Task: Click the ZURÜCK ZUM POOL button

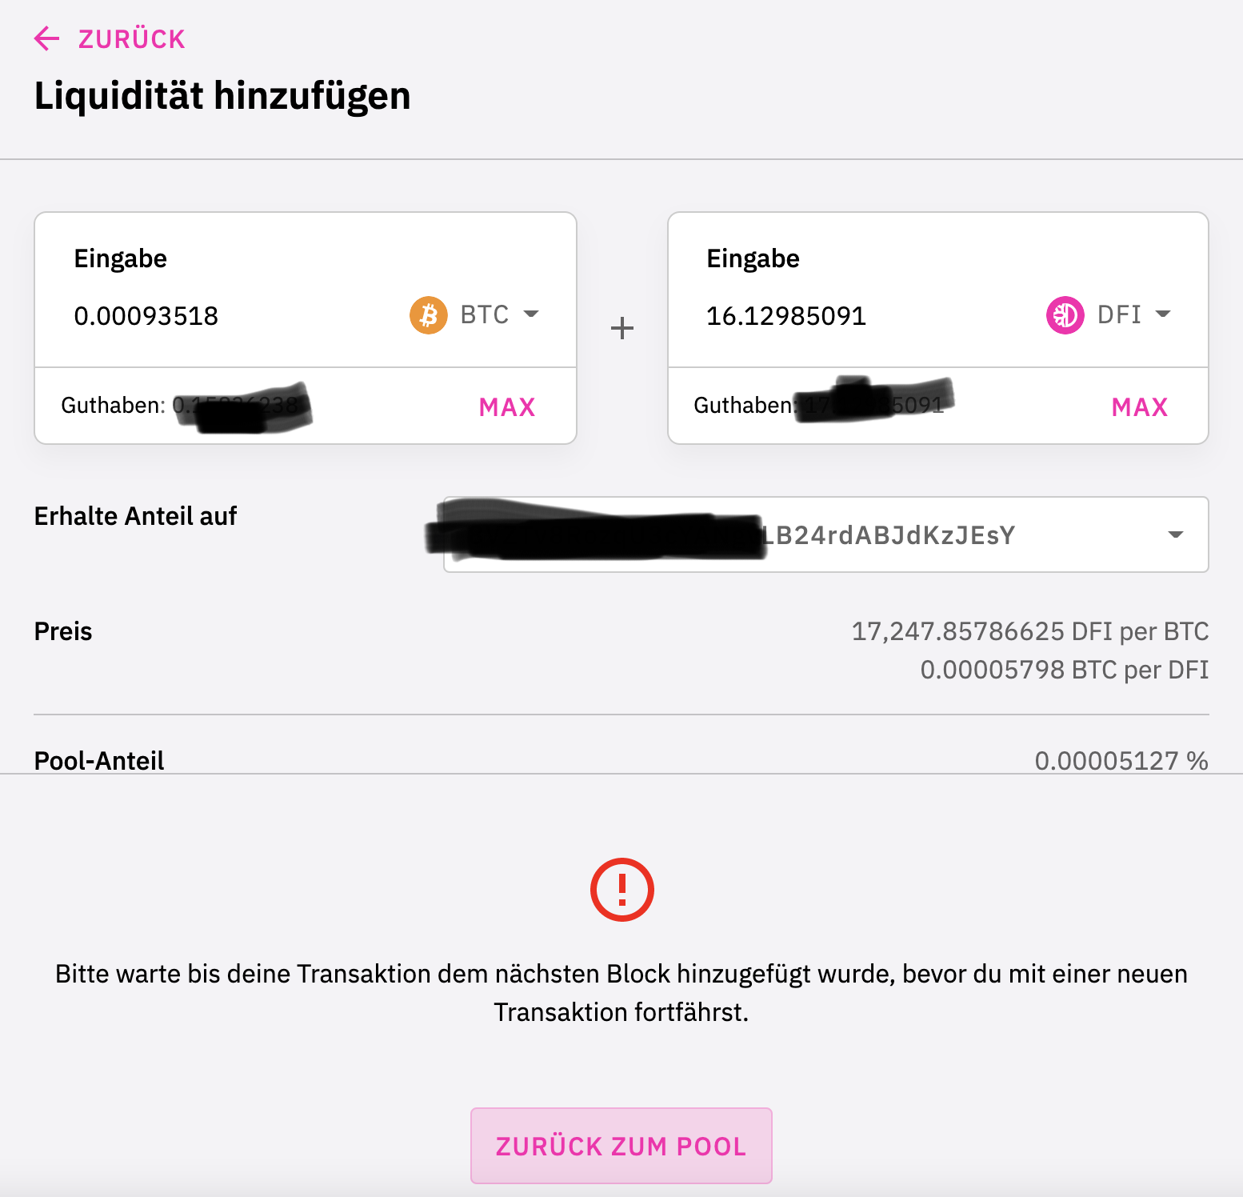Action: pos(621,1146)
